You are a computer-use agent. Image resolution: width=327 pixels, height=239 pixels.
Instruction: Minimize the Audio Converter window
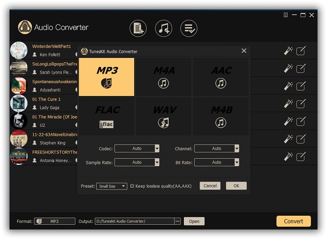[294, 15]
